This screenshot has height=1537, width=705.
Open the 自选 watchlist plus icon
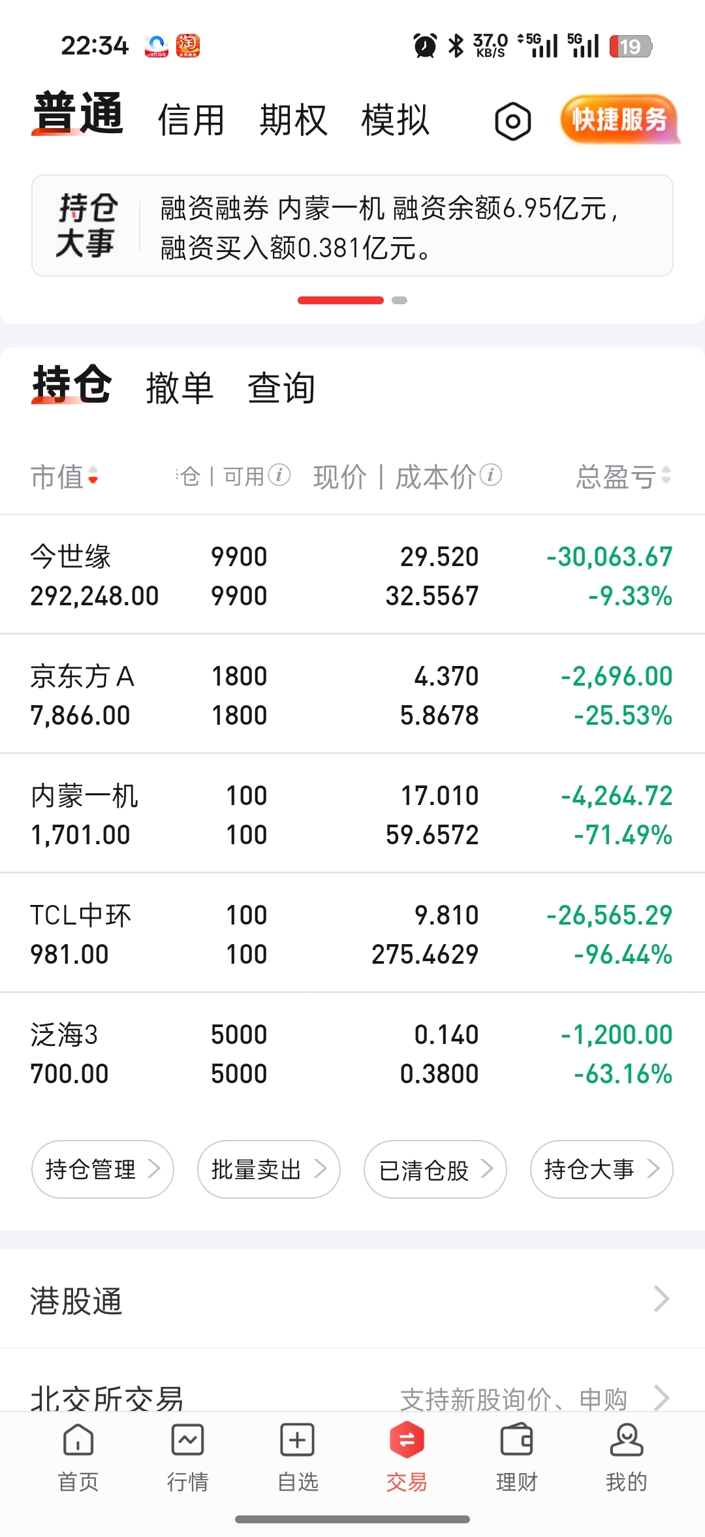coord(298,1440)
